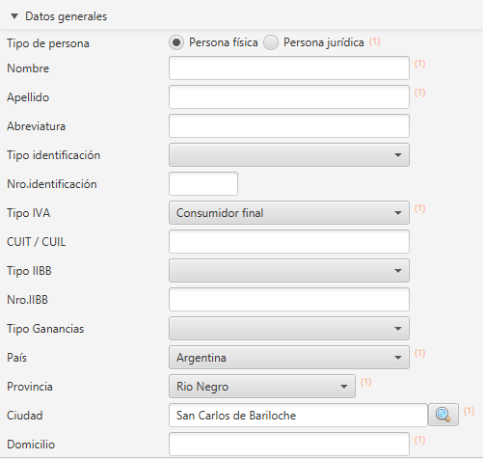Viewport: 483px width, 459px height.
Task: Open the Tipo IVA Consumidor final dropdown
Action: (x=289, y=213)
